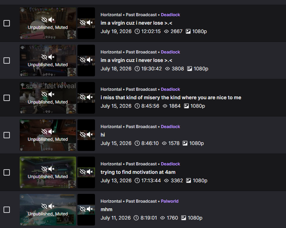Click the clock icon beside duration 8:46:10
This screenshot has width=286, height=228.
coord(137,143)
